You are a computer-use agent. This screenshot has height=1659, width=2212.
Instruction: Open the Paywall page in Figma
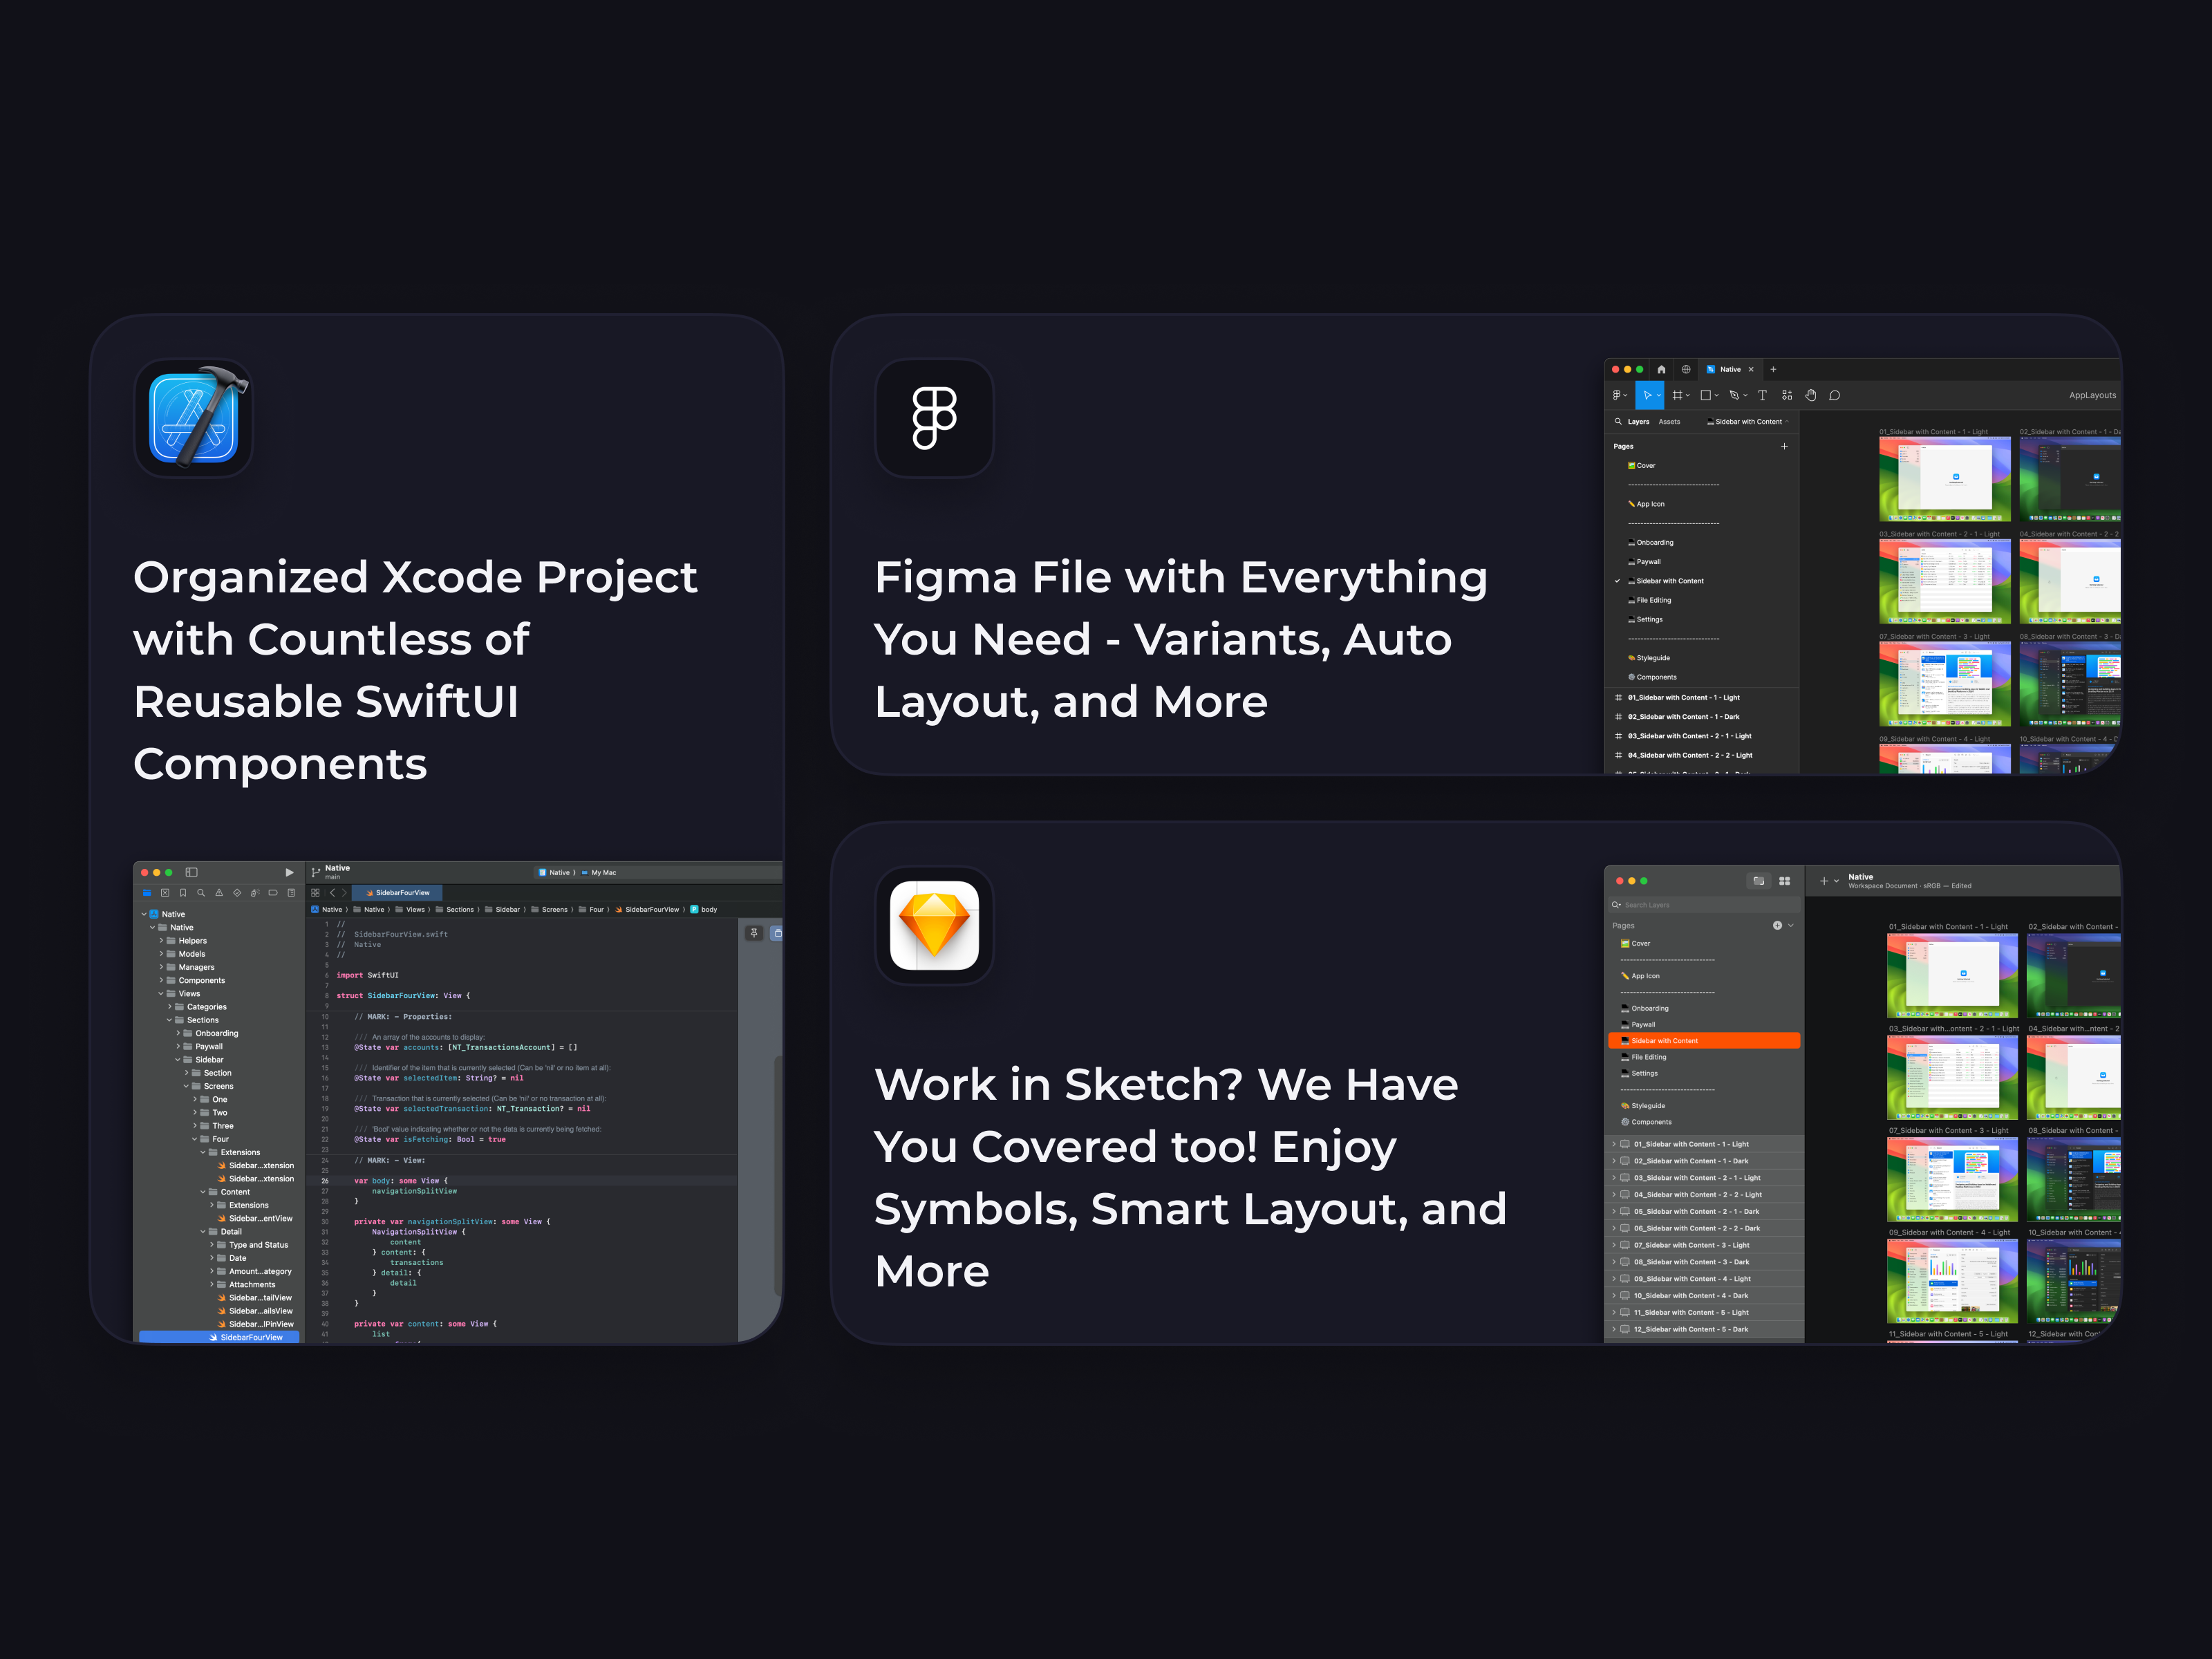(x=1648, y=561)
